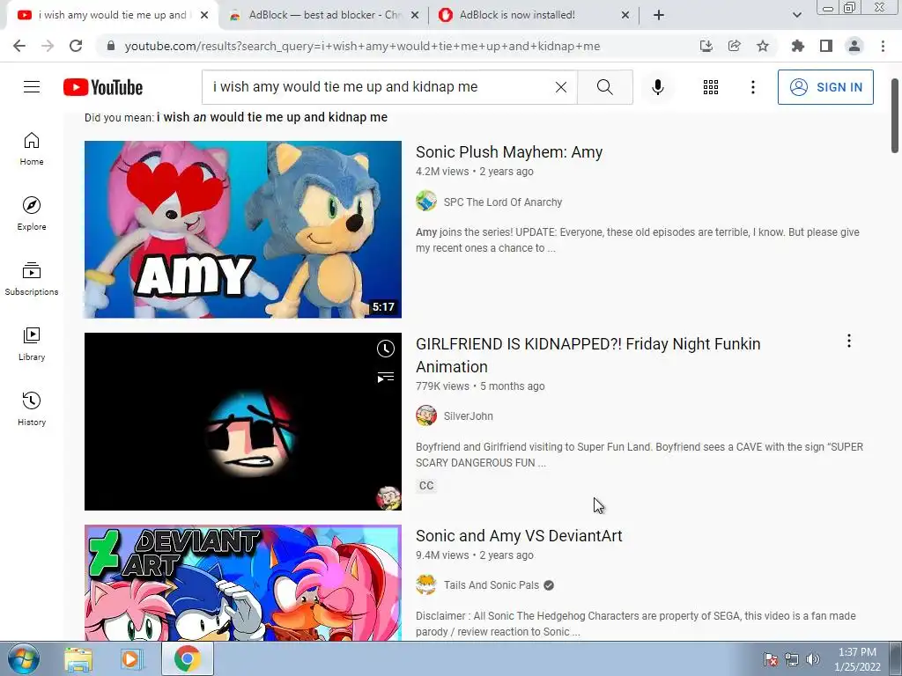The width and height of the screenshot is (902, 676).
Task: Go to Home in sidebar
Action: tap(32, 148)
